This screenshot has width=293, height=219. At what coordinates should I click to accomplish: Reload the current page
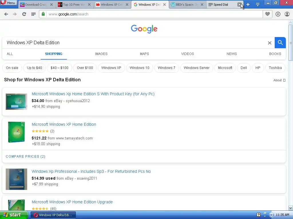pyautogui.click(x=24, y=14)
